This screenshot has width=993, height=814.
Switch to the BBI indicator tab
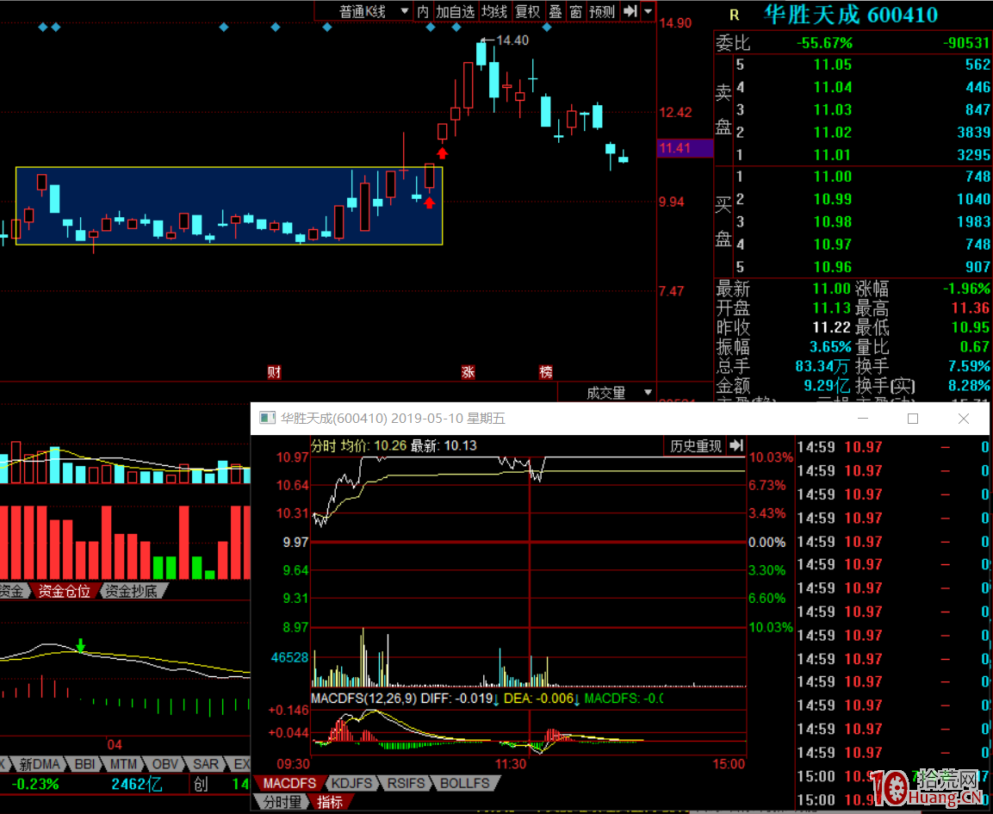84,764
